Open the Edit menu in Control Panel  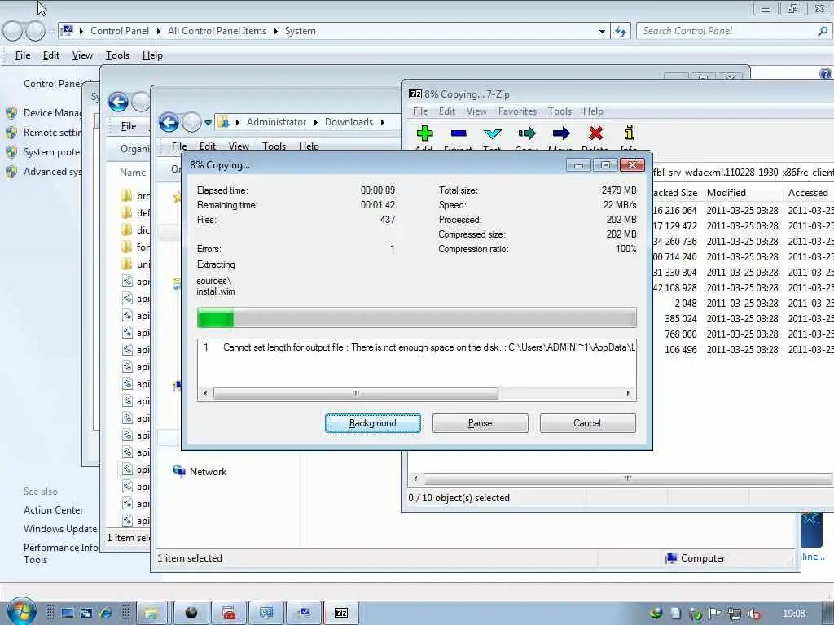(x=51, y=55)
